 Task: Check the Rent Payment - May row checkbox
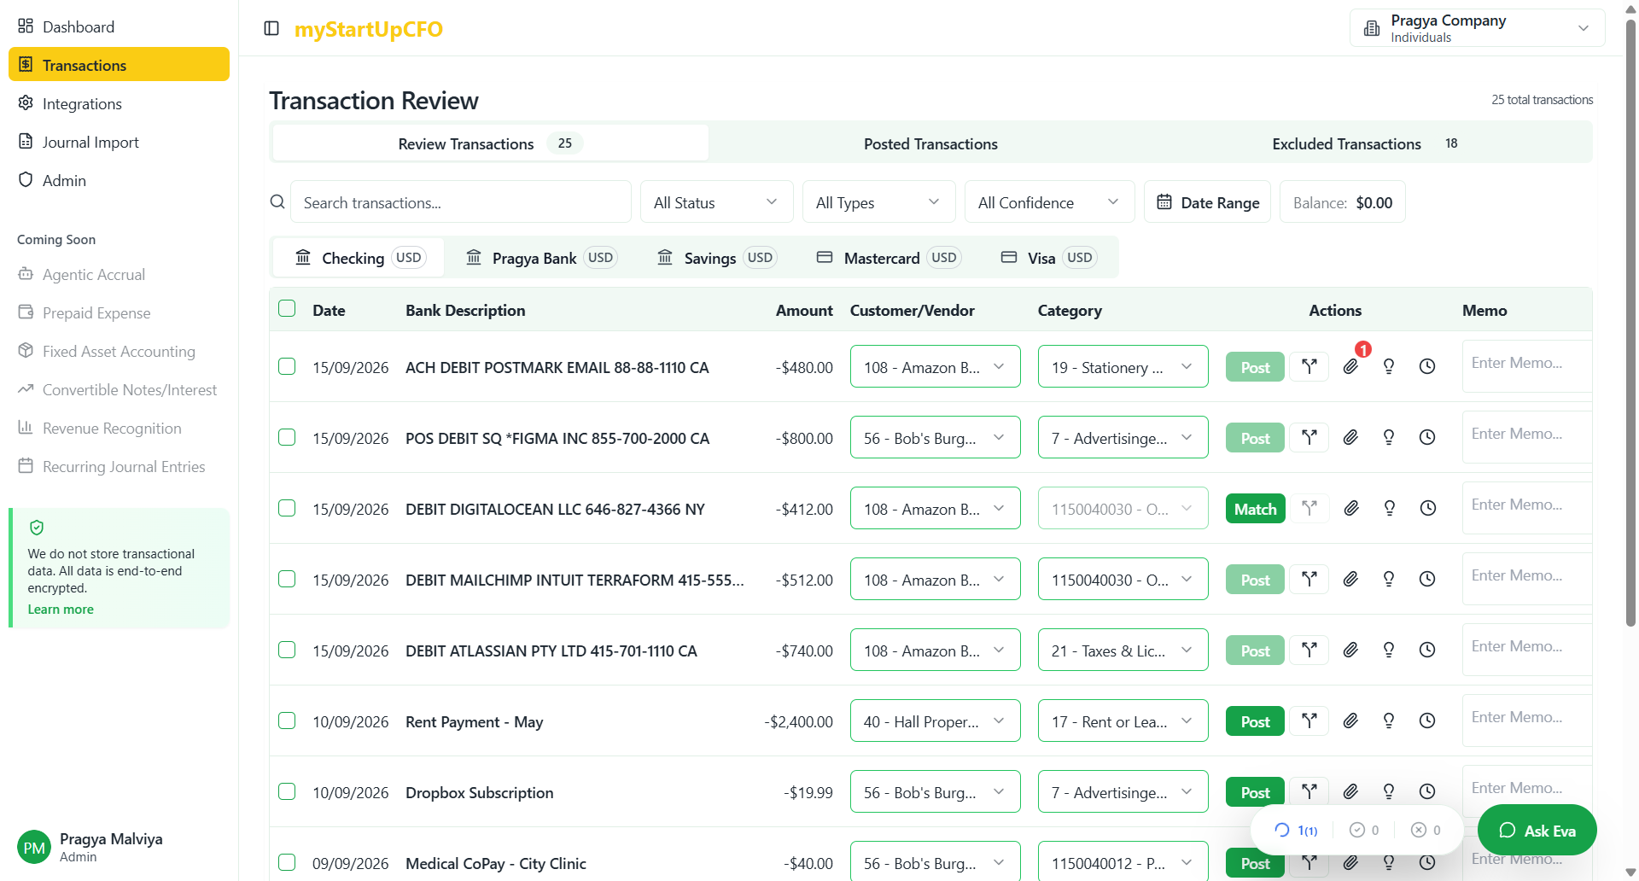(287, 721)
